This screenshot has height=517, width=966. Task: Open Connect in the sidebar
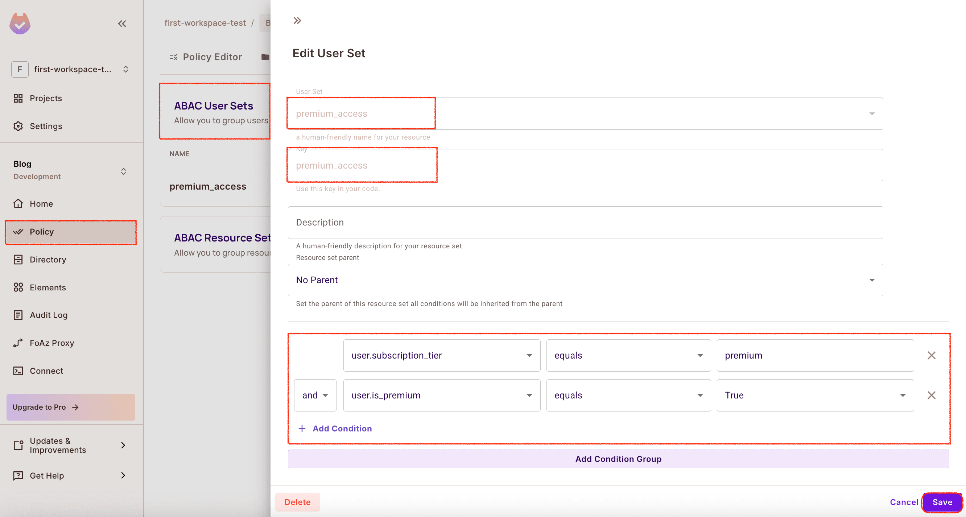pos(70,371)
